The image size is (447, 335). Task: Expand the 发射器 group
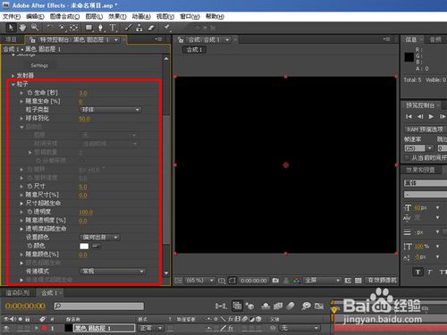[x=13, y=76]
